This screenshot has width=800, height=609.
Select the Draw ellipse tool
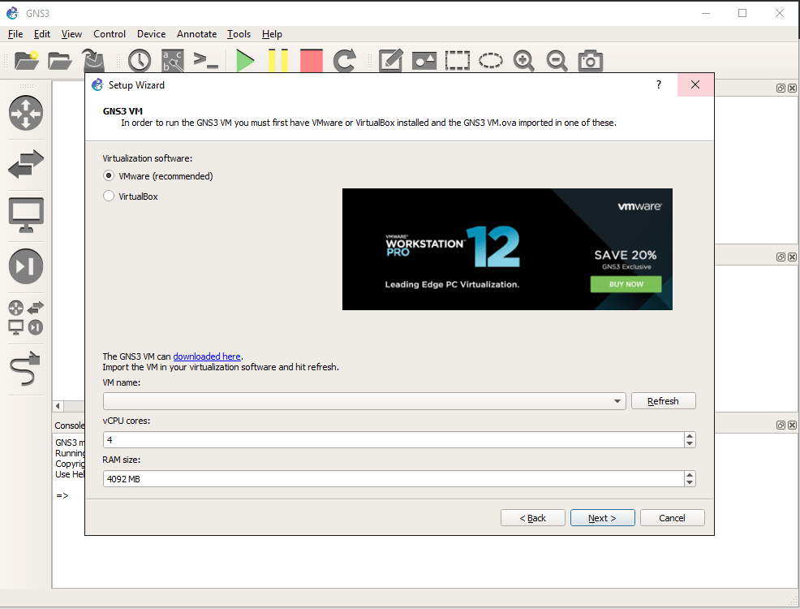[x=490, y=61]
